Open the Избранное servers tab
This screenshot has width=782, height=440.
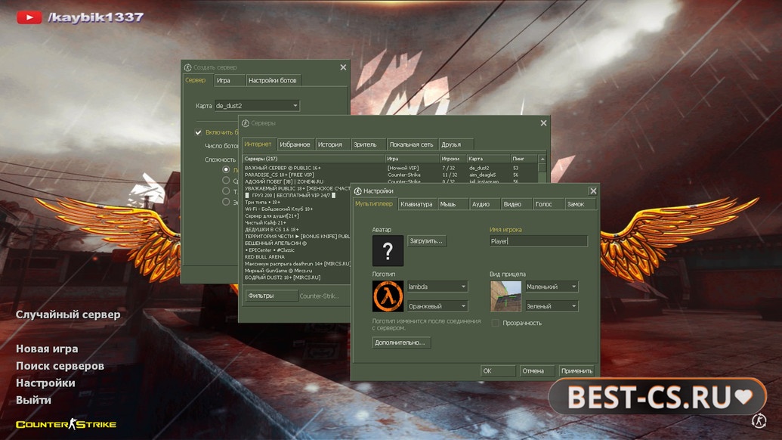(x=295, y=144)
